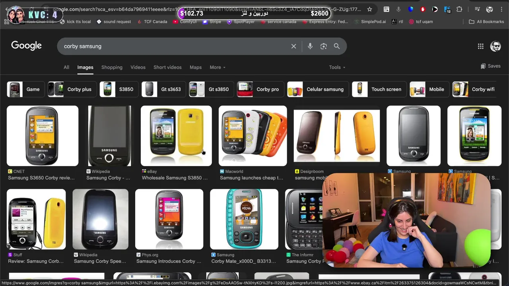This screenshot has width=509, height=286.
Task: Open the red hand ad blocker extension
Action: [423, 9]
